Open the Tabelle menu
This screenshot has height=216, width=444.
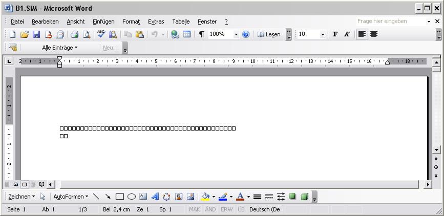click(x=181, y=21)
